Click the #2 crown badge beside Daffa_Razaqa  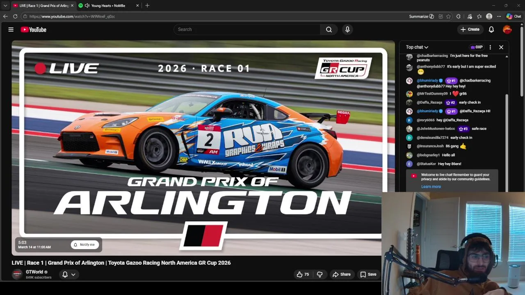pyautogui.click(x=450, y=102)
